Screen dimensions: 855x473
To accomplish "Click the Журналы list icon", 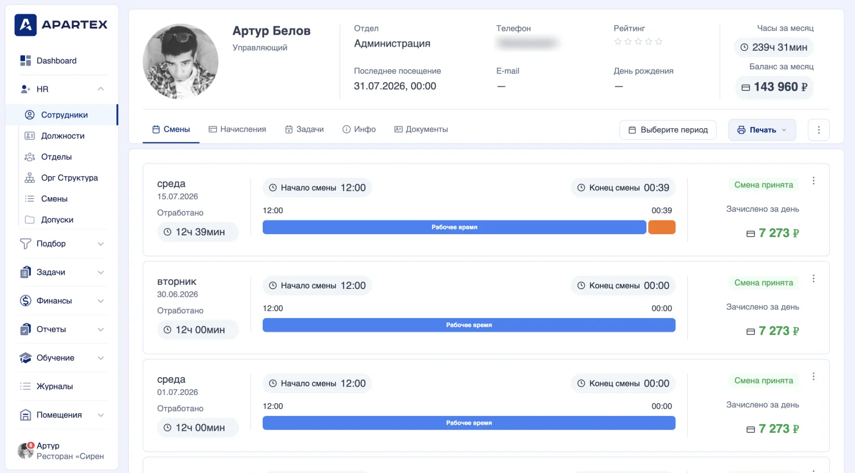I will (26, 386).
